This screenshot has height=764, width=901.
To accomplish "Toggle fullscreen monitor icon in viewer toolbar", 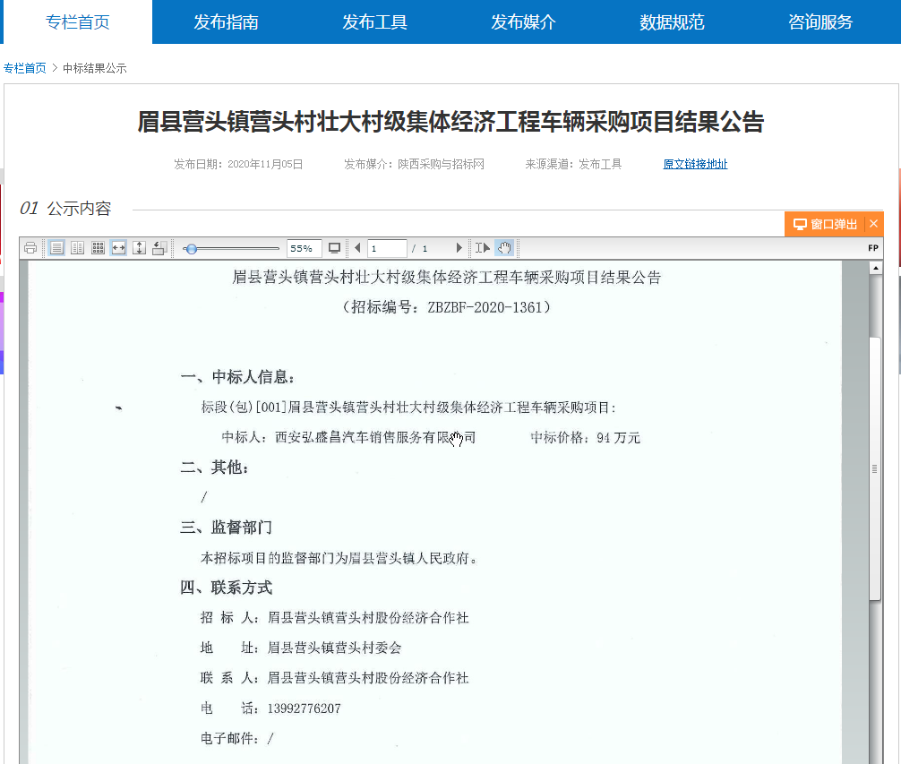I will tap(334, 248).
